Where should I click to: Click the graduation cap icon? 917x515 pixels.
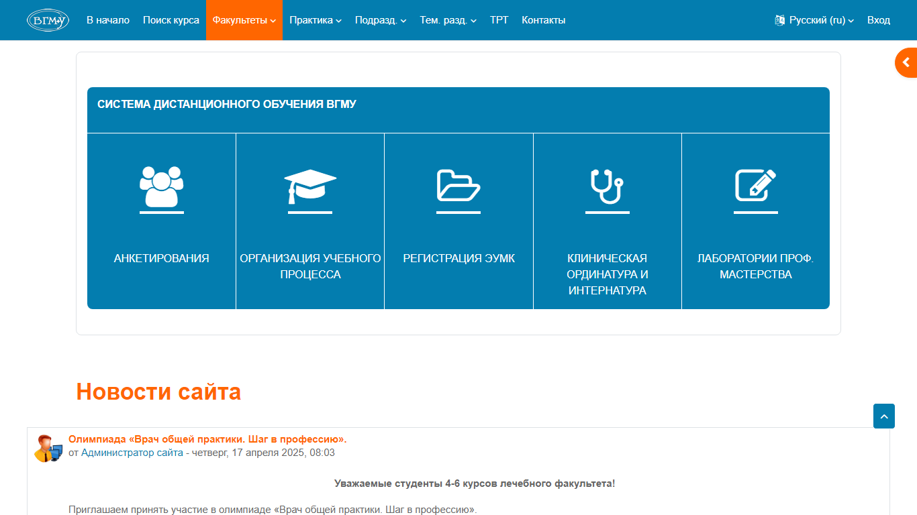310,186
